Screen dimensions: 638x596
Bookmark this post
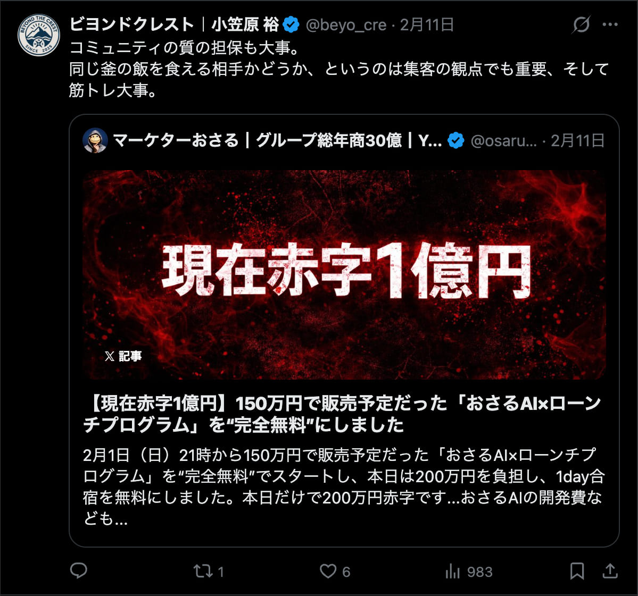[577, 571]
